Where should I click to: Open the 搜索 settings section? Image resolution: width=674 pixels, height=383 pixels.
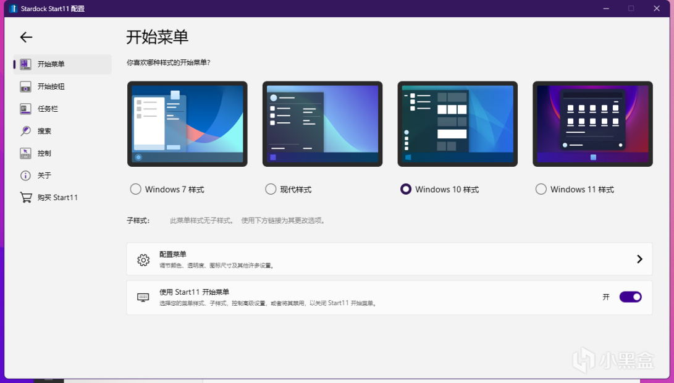[x=44, y=131]
